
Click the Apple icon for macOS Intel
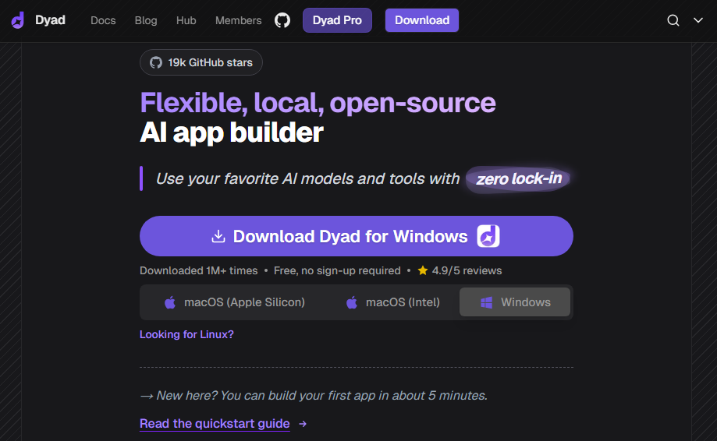[352, 302]
